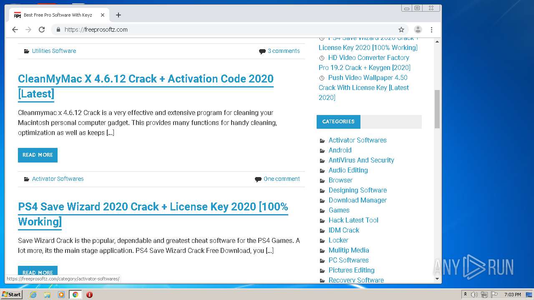Click folder icon beside Games category
This screenshot has height=300, width=534.
click(x=322, y=211)
